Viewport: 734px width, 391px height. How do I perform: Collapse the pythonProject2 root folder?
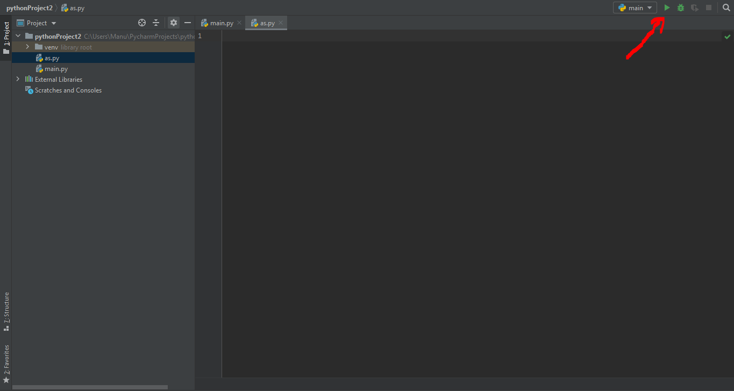[x=18, y=36]
